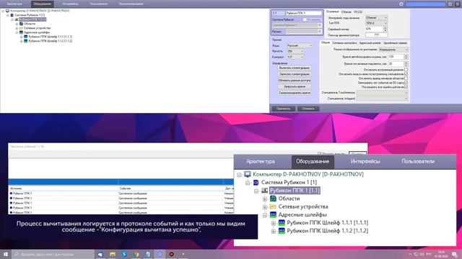Click the Применить button
462x259 pixels.
(283, 109)
